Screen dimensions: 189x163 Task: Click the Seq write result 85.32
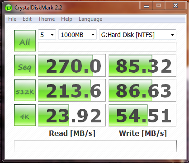point(142,65)
